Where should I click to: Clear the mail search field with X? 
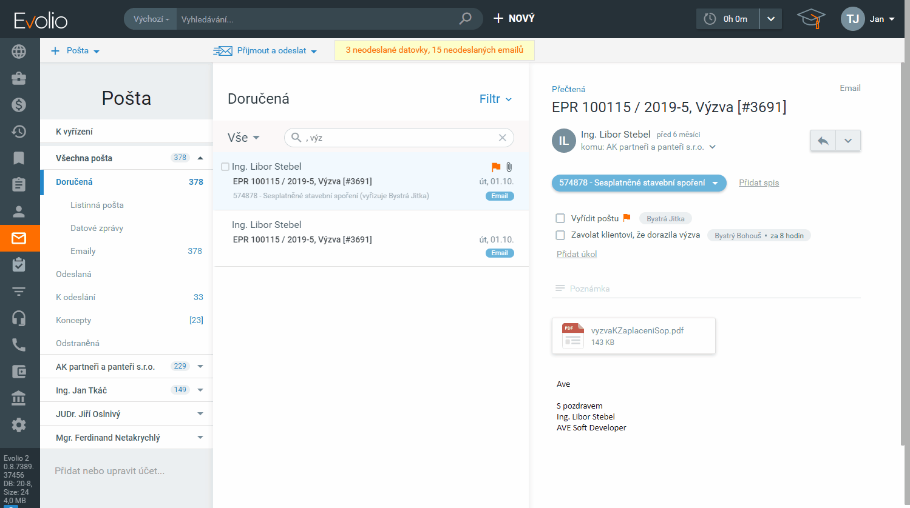(502, 138)
